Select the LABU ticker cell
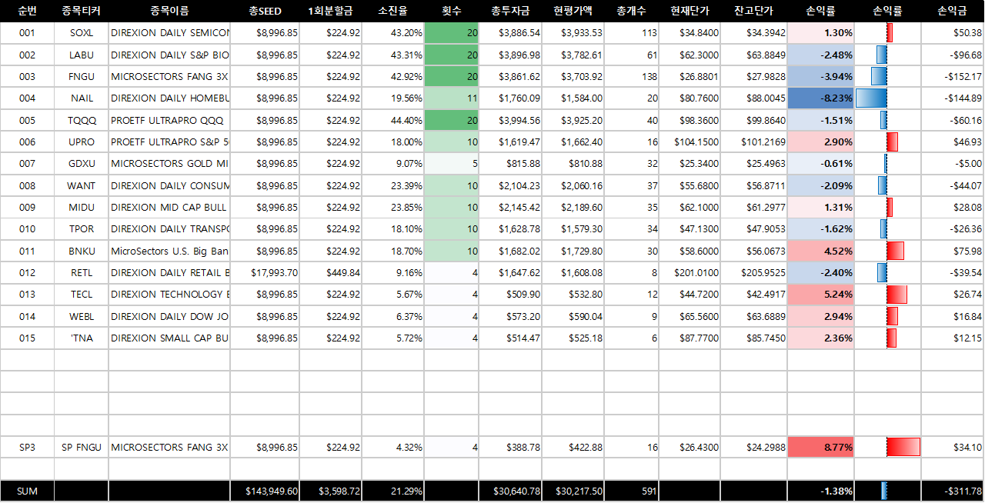Image resolution: width=985 pixels, height=503 pixels. coord(81,55)
